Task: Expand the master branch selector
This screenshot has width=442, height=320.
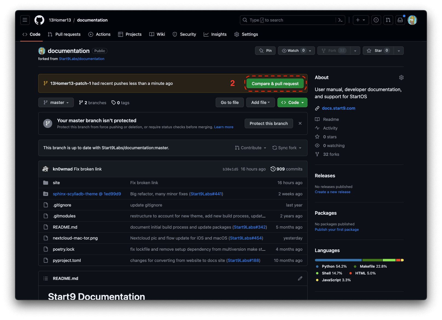Action: (x=56, y=103)
